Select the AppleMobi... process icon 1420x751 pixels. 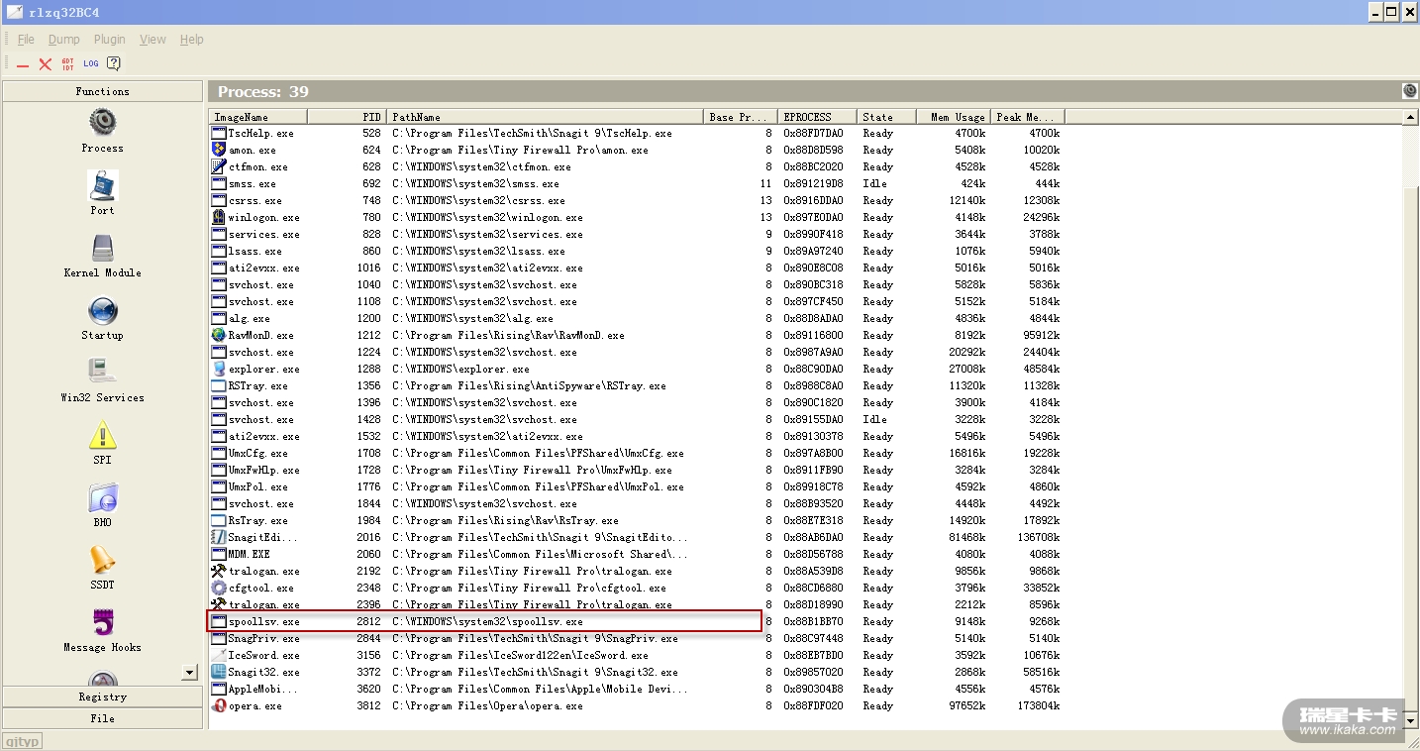click(x=219, y=689)
